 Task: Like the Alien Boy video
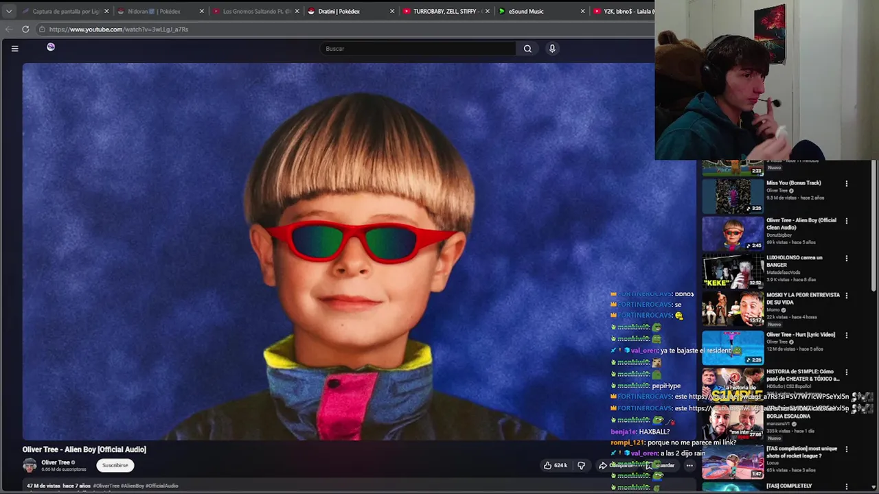[x=555, y=465]
